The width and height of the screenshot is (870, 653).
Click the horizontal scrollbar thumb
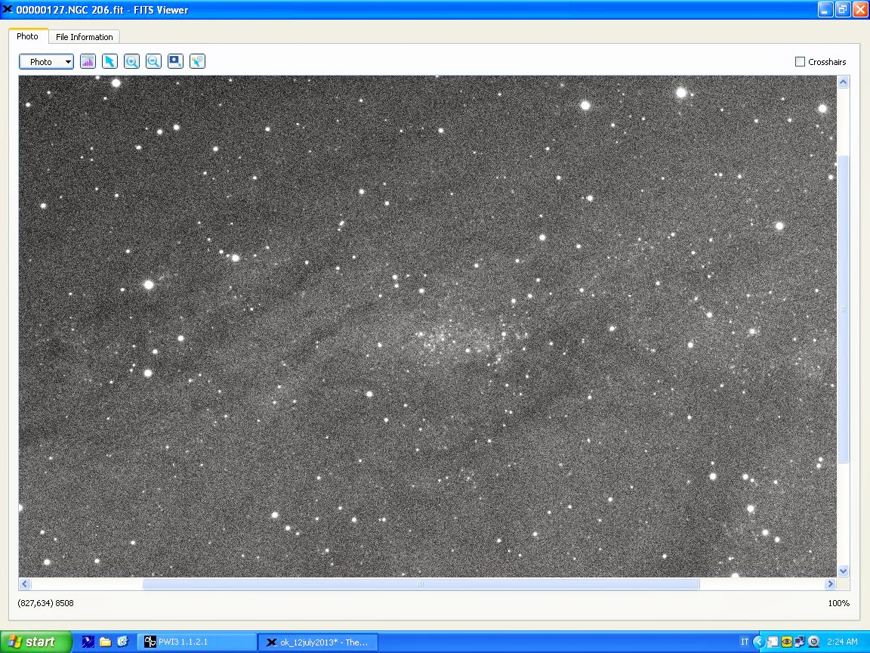tap(421, 583)
